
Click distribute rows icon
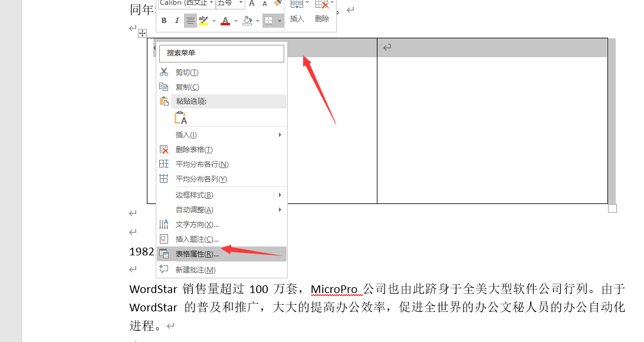coord(164,164)
